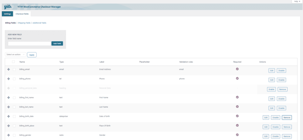Edit the billing_last_name field
The image size is (303, 140).
272,108
